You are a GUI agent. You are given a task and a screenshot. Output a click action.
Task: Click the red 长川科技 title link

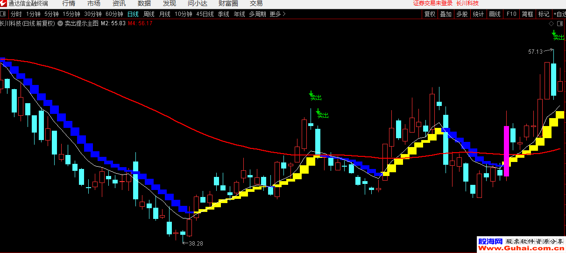tap(467, 3)
